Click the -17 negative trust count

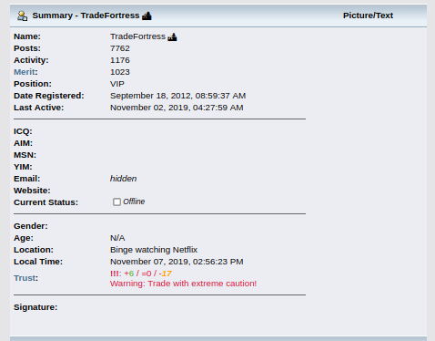[x=166, y=274]
